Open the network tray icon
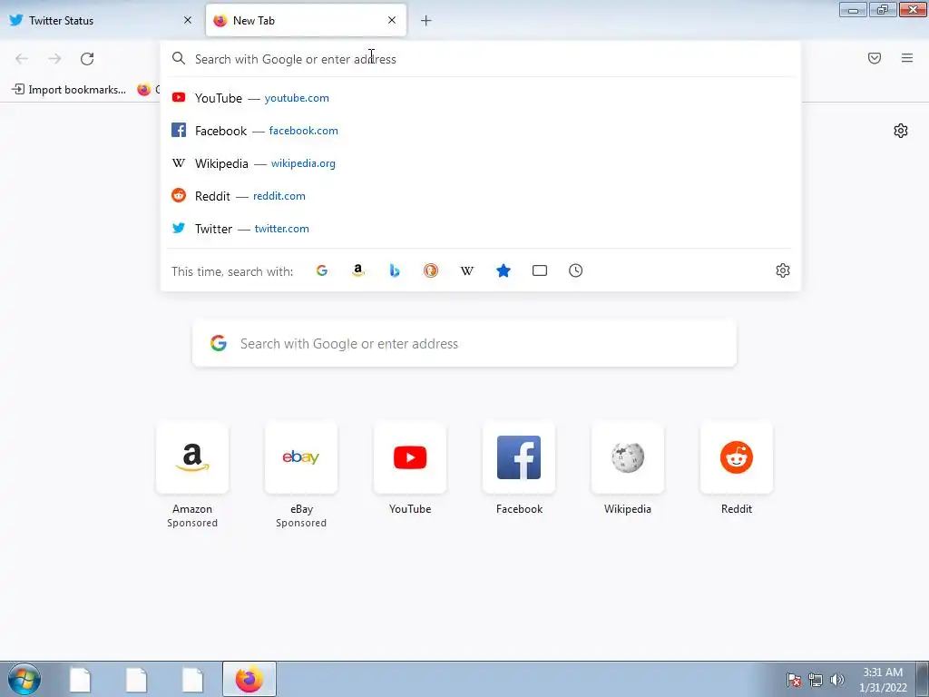The width and height of the screenshot is (929, 697). tap(816, 680)
